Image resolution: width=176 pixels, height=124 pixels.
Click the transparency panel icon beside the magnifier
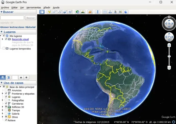(8, 78)
